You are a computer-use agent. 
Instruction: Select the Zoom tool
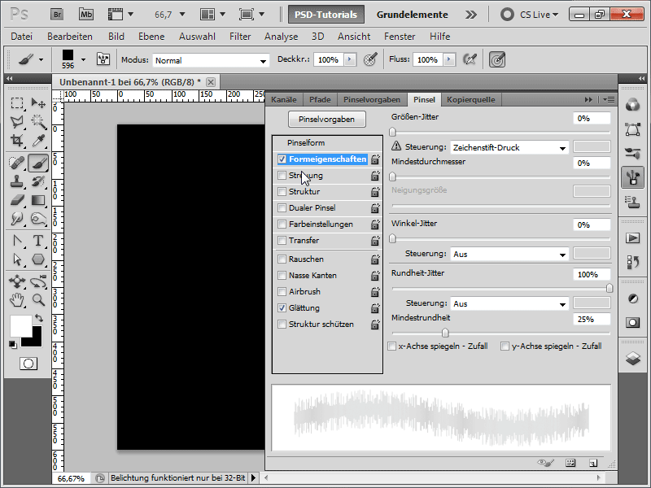point(38,299)
